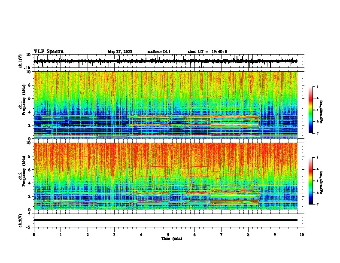
Task: Click the time axis tick label "10" at bottom right
Action: (x=302, y=235)
